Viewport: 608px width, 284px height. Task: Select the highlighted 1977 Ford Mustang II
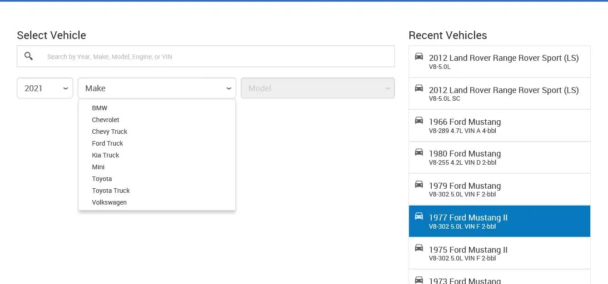point(499,221)
